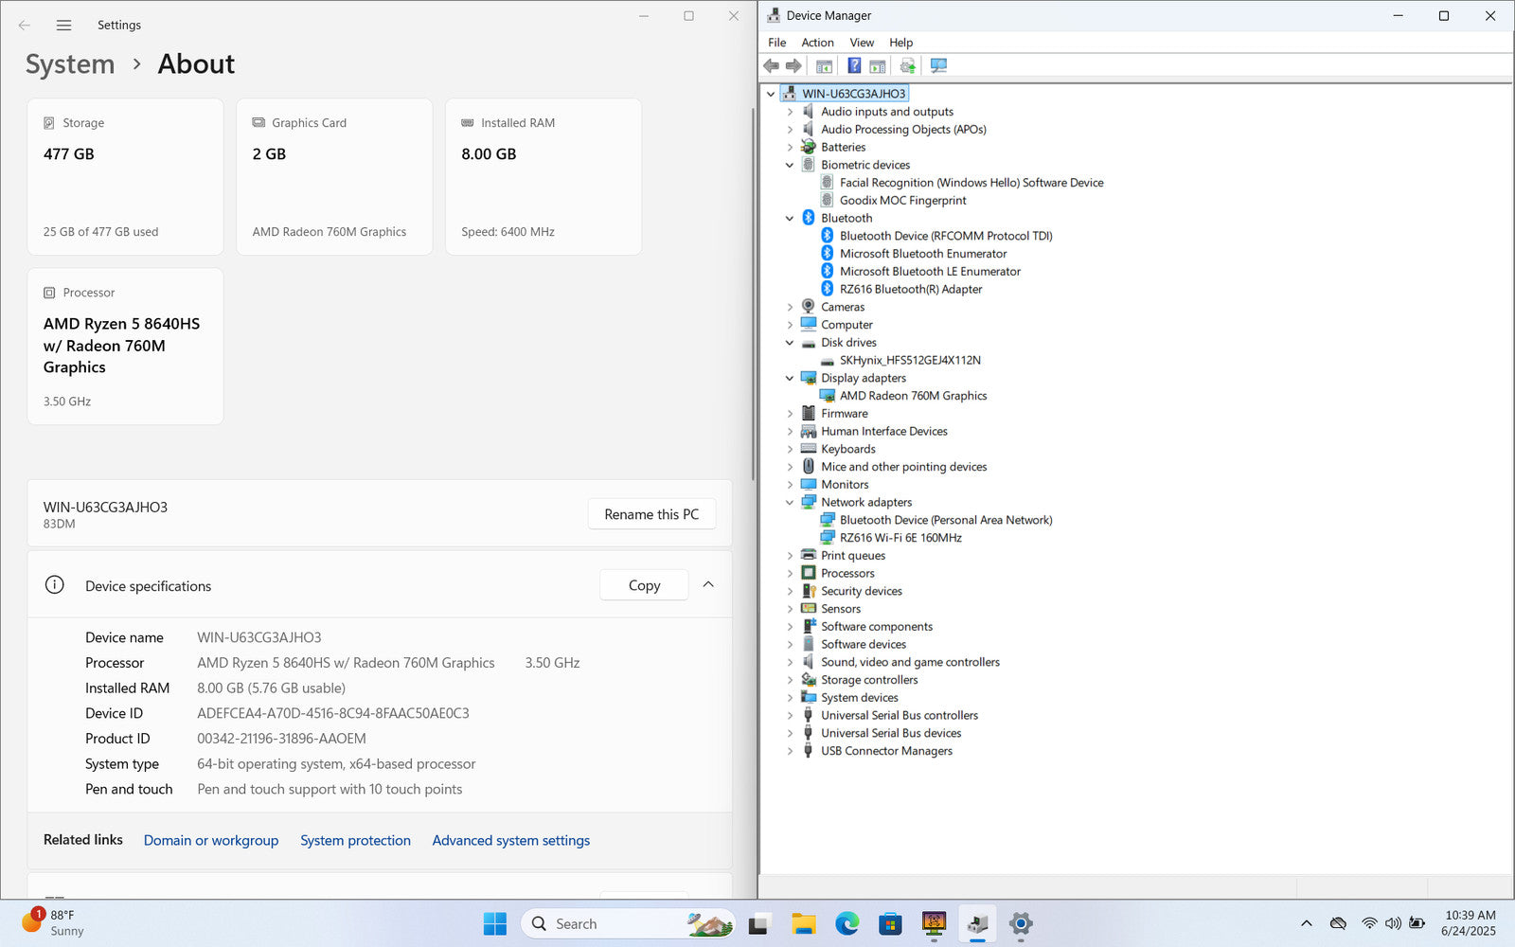Select the Batteries category
Screen dimensions: 1515x947
[843, 148]
